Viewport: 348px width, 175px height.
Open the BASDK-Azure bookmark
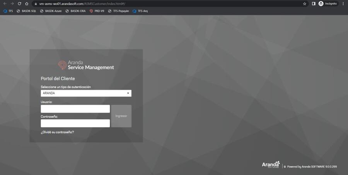(51, 11)
